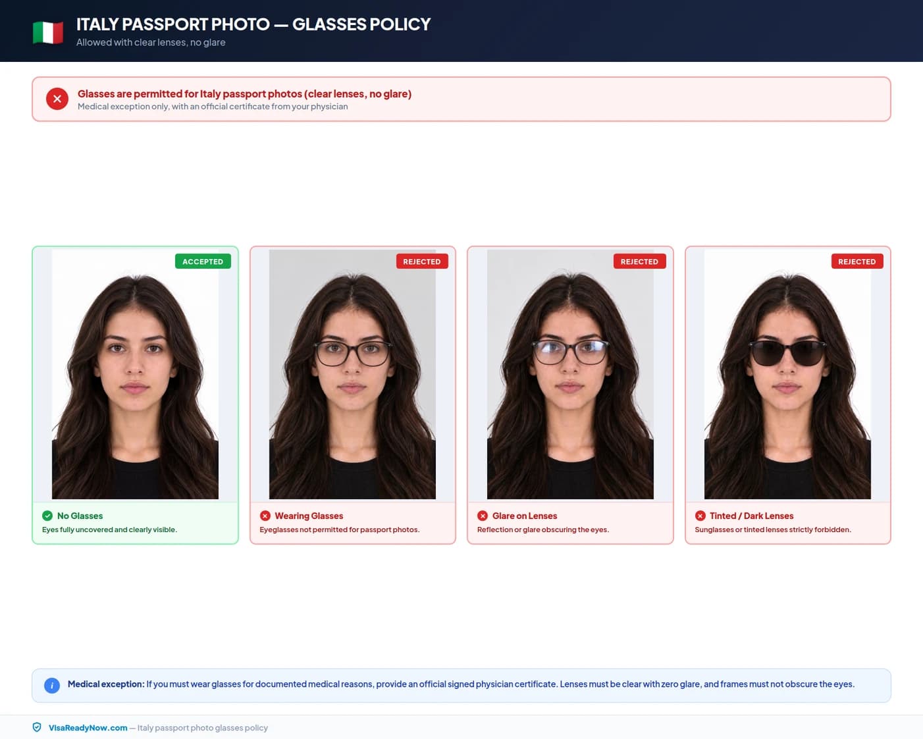Click the REJECTED badge on Glare on Lenses photo
The width and height of the screenshot is (923, 739).
coord(639,261)
